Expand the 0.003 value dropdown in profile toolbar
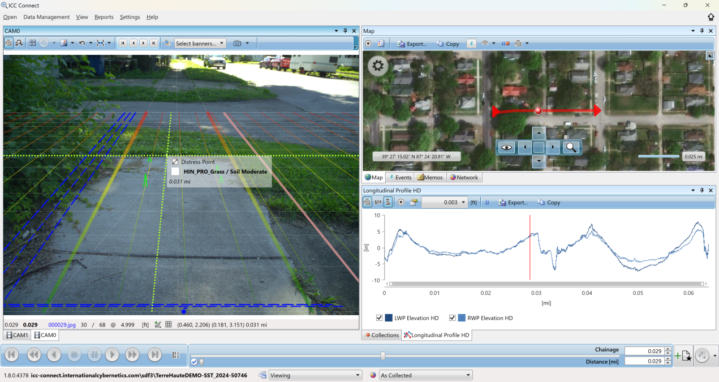This screenshot has width=719, height=382. 463,202
